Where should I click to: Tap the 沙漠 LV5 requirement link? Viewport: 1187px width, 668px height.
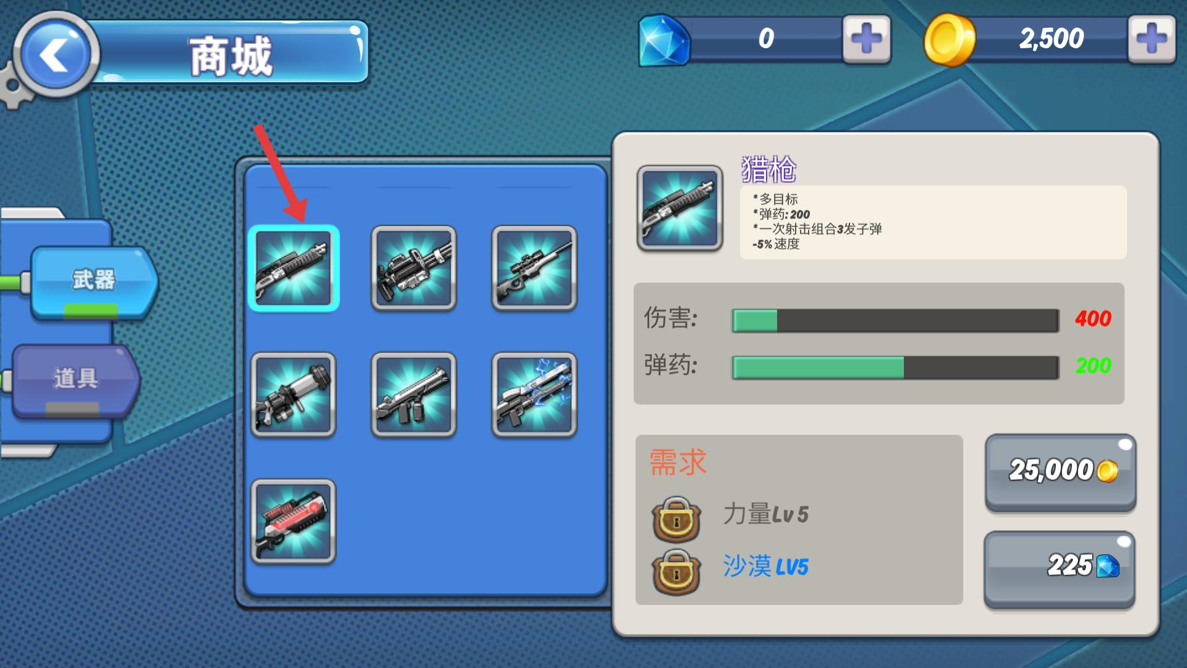[765, 567]
